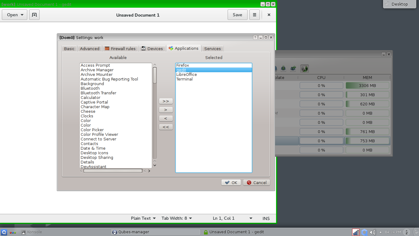Click the >> add all button
The width and height of the screenshot is (419, 236).
tap(166, 101)
